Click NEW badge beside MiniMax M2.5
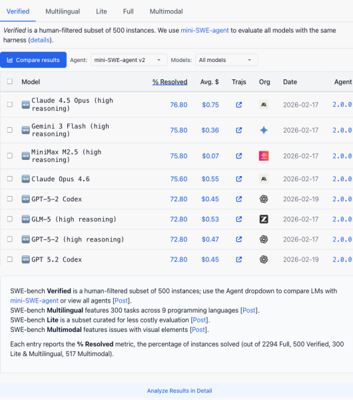 [x=26, y=156]
